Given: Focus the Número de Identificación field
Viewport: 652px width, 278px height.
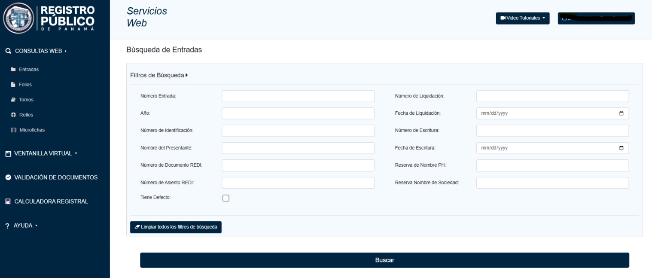Looking at the screenshot, I should pyautogui.click(x=298, y=131).
